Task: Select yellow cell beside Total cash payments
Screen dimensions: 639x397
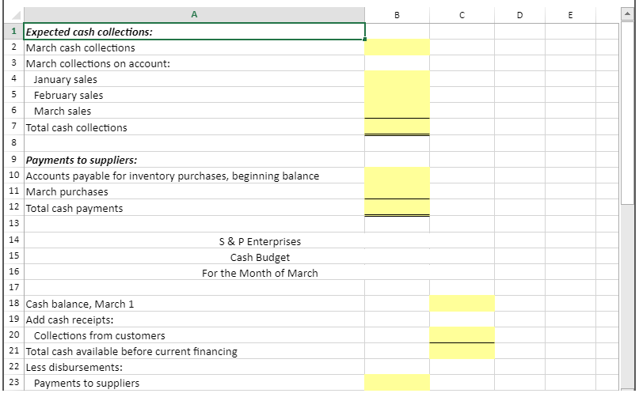Action: click(x=397, y=208)
